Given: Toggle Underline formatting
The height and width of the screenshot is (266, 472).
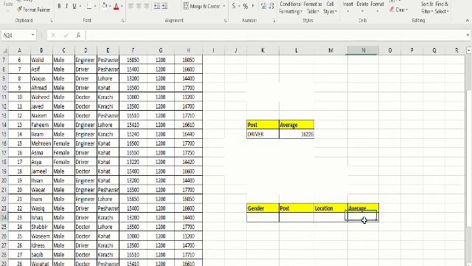Looking at the screenshot, I should [x=74, y=6].
